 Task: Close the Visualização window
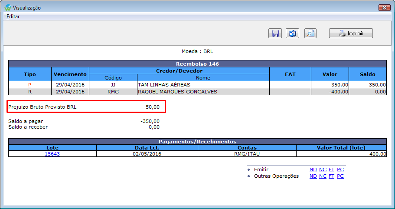[x=385, y=7]
